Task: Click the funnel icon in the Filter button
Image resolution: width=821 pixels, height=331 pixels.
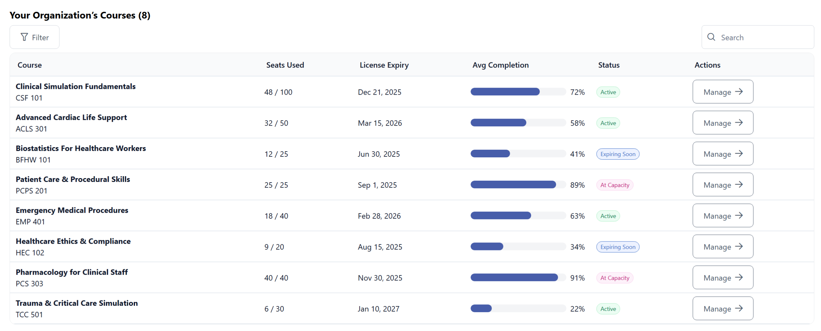Action: 24,37
